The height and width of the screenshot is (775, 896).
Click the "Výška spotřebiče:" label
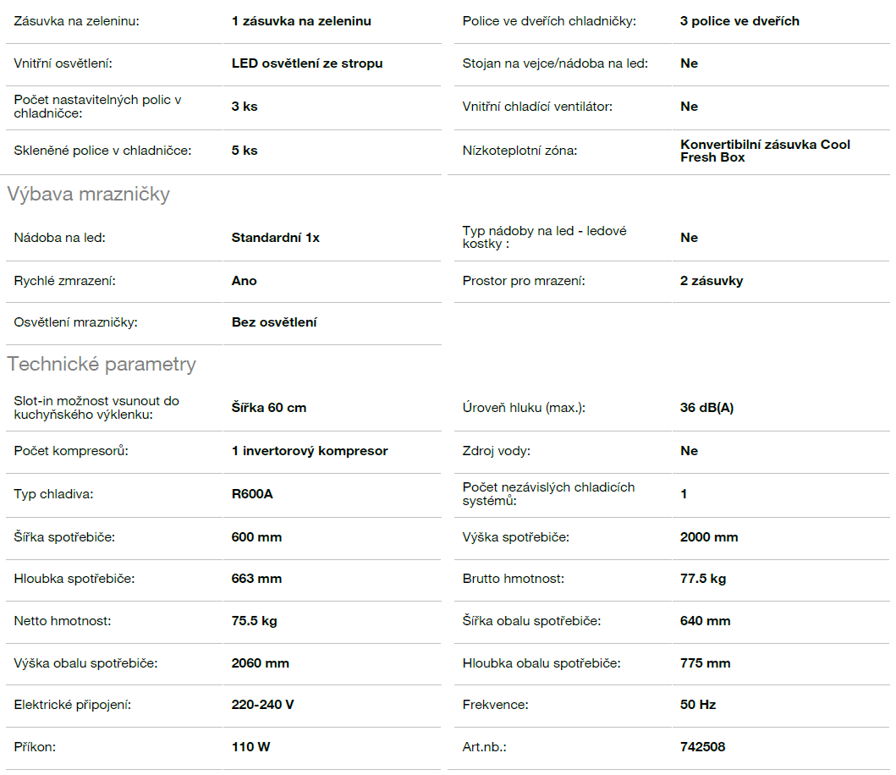pyautogui.click(x=516, y=537)
